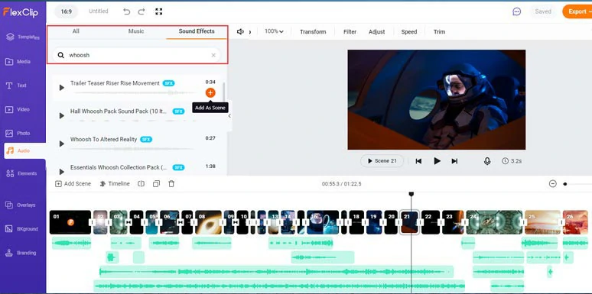Click the undo arrow icon

(x=126, y=11)
